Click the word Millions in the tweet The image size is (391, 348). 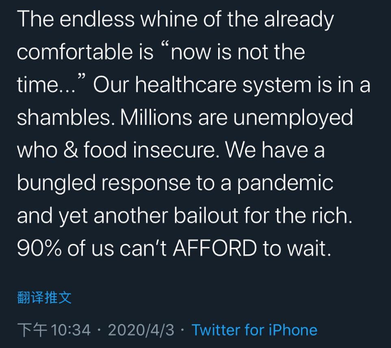tap(156, 117)
